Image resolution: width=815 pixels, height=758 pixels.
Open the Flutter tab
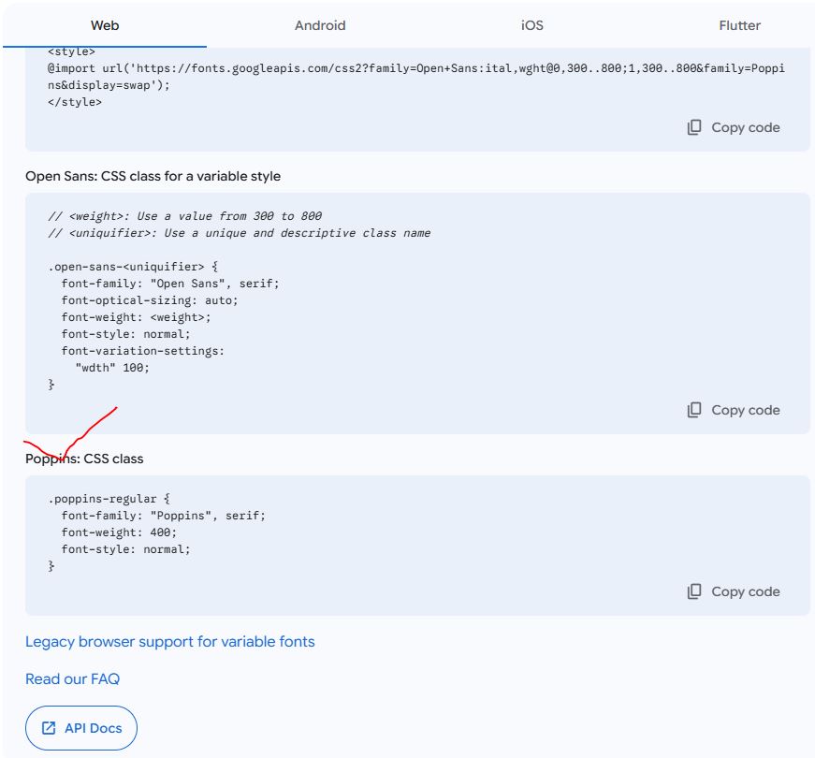click(739, 25)
